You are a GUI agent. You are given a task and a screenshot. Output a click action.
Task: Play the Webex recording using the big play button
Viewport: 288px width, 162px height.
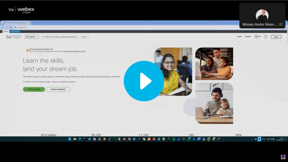click(144, 81)
